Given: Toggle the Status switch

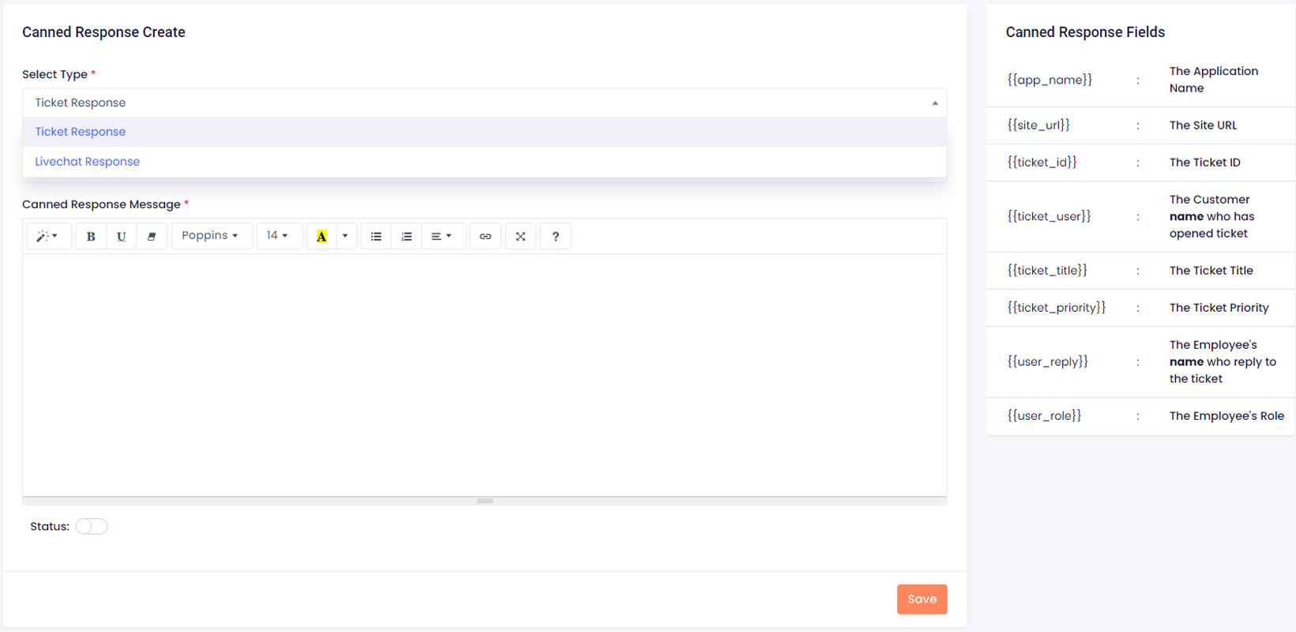Looking at the screenshot, I should [92, 526].
